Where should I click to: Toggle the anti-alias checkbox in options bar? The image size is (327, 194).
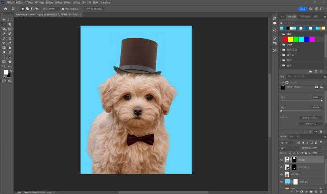click(63, 8)
